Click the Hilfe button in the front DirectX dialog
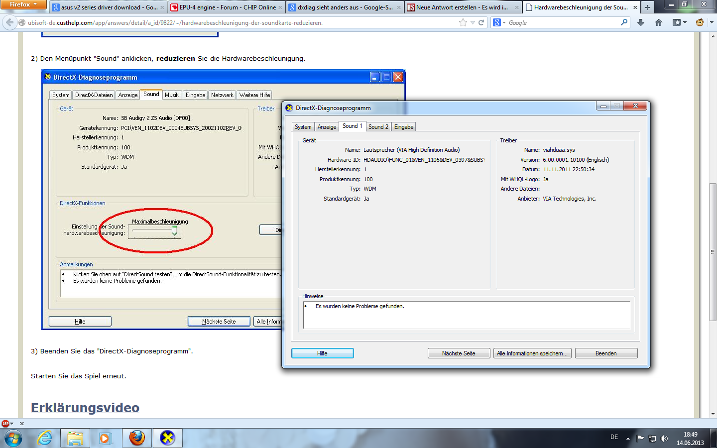The width and height of the screenshot is (717, 448). pyautogui.click(x=322, y=353)
